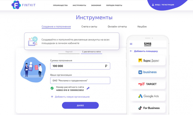Open the Преимущества menu item
193x115 pixels.
pos(60,5)
